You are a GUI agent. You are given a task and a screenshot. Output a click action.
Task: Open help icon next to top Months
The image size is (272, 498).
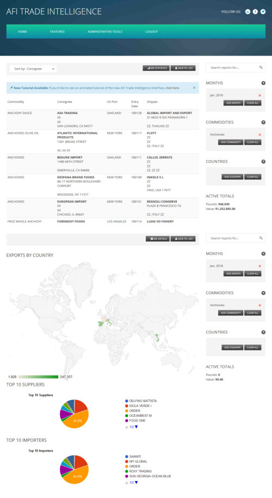[263, 83]
